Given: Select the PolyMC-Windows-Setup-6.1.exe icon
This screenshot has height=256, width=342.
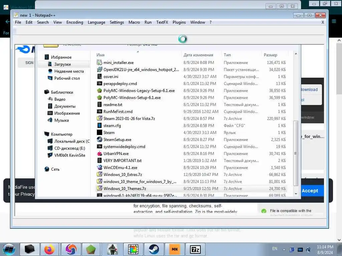Looking at the screenshot, I should coord(100,97).
